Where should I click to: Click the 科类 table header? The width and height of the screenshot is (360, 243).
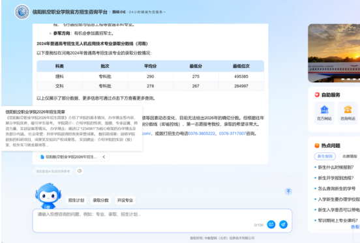click(59, 66)
